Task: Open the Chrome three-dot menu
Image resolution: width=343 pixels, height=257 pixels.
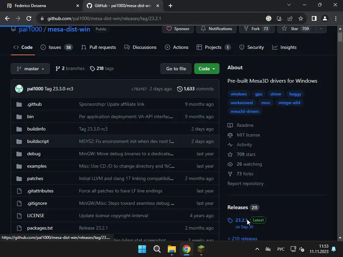Action: pyautogui.click(x=336, y=19)
